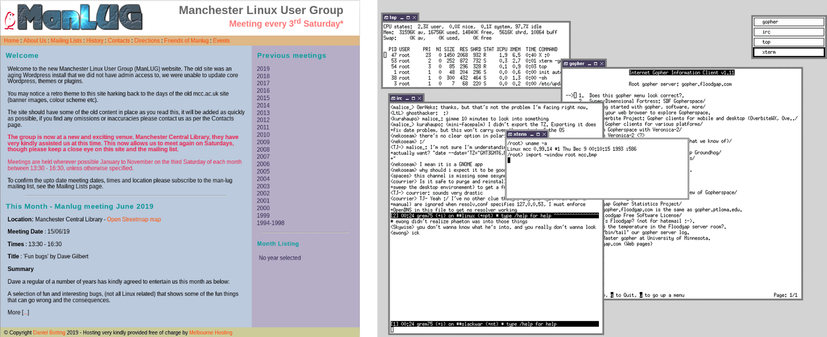Click 'Meeting every 3rd Saturday' tagline
Screen dimensions: 827x337
point(286,23)
